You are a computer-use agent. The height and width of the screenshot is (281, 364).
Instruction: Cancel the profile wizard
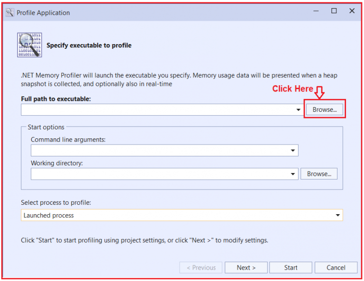[336, 268]
